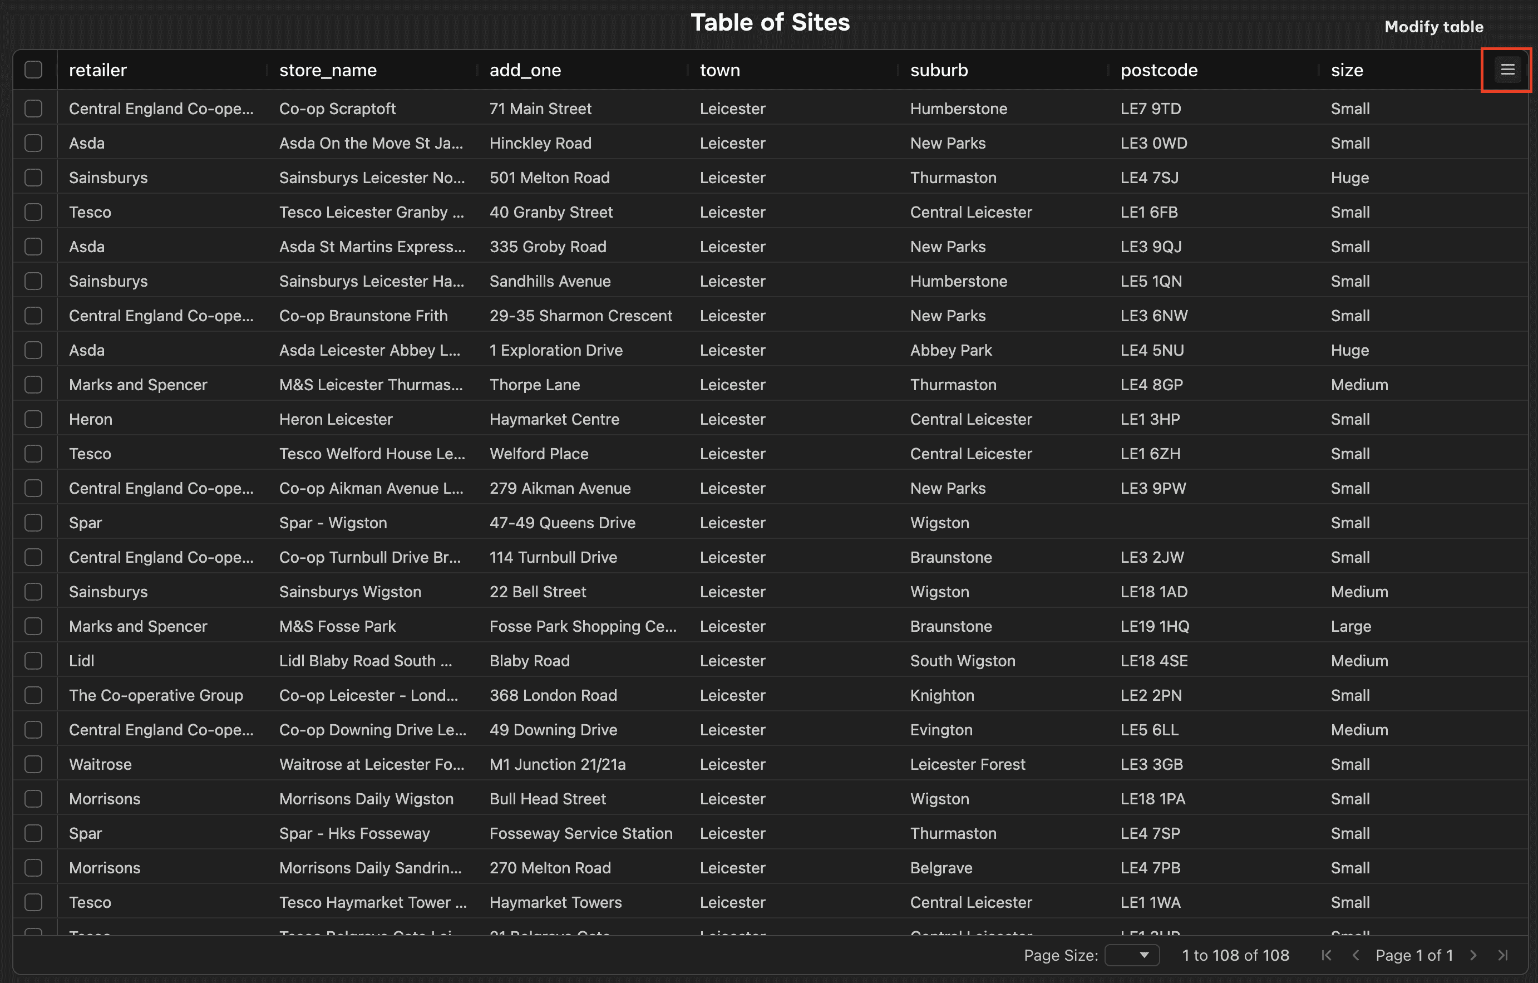Go to the next page
The width and height of the screenshot is (1538, 983).
tap(1473, 955)
